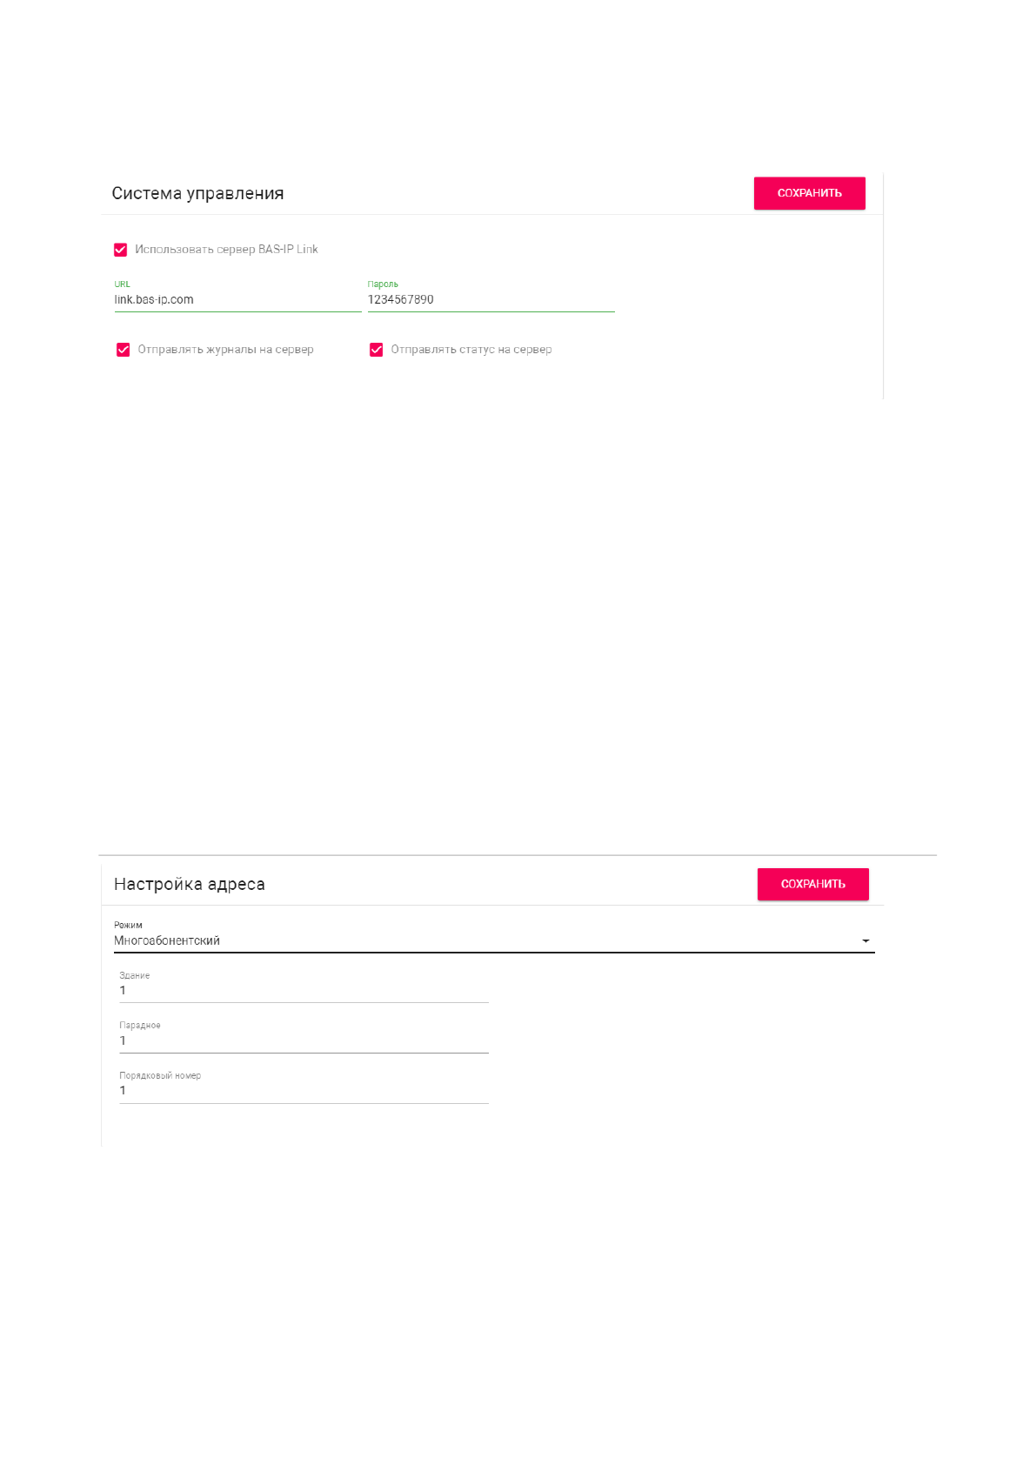This screenshot has width=1036, height=1465.
Task: Expand the Режим dropdown arrow
Action: point(866,941)
